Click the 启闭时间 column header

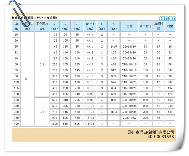point(158,26)
